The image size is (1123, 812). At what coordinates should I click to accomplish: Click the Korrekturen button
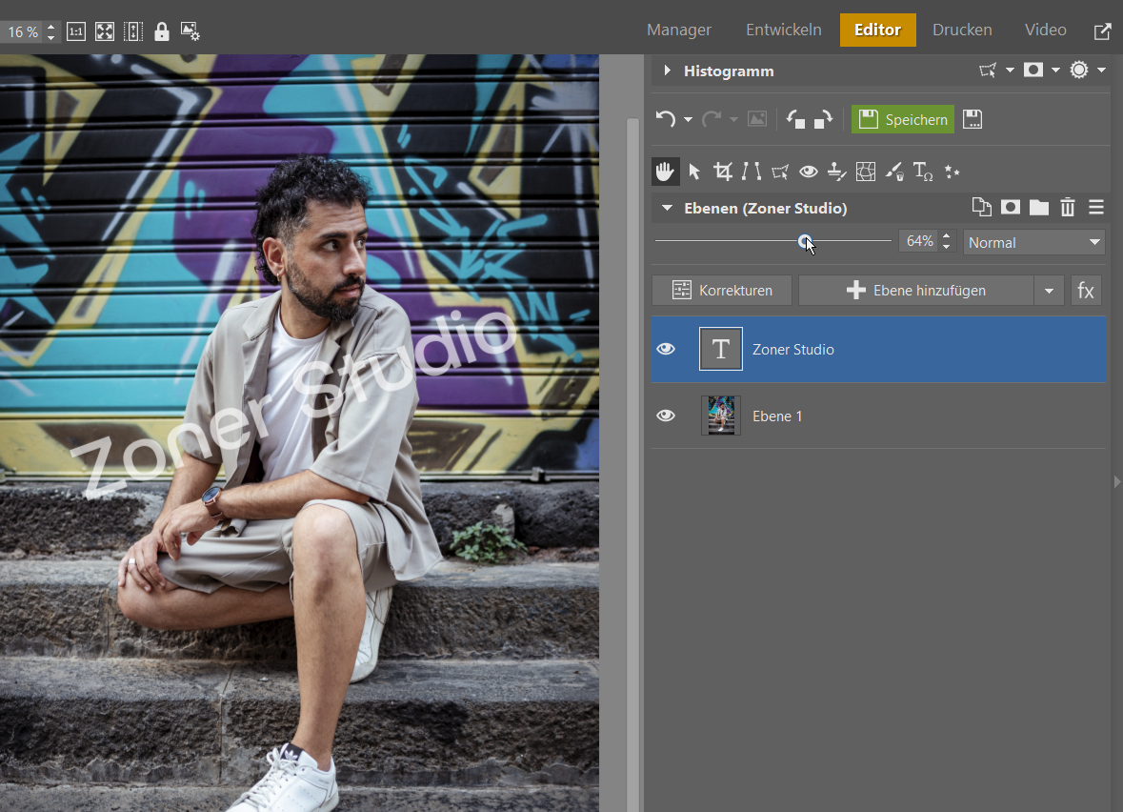(x=721, y=291)
